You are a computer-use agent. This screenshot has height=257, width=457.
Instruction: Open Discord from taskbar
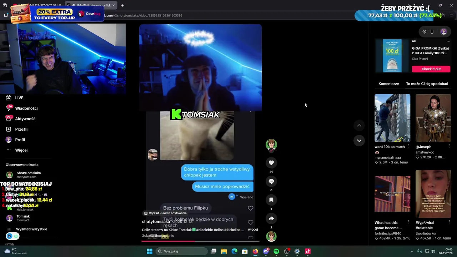point(266,251)
